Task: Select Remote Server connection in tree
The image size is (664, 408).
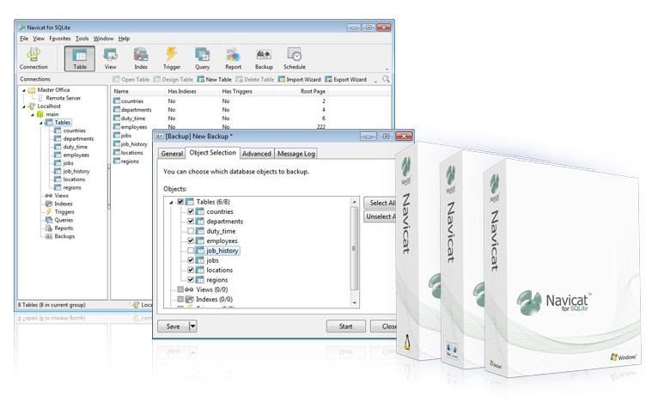Action: click(x=59, y=98)
